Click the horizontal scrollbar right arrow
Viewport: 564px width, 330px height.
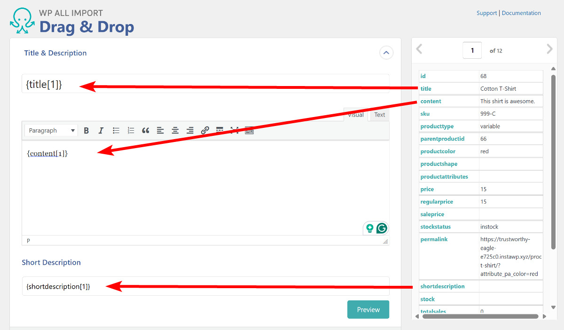(545, 316)
